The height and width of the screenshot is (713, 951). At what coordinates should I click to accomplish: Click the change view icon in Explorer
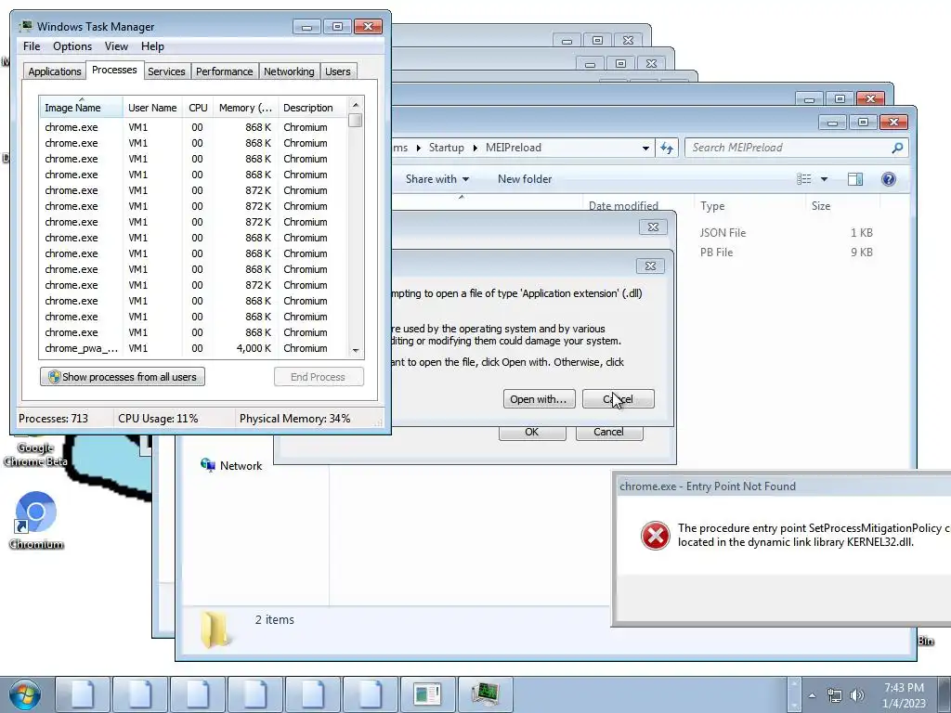pos(804,179)
